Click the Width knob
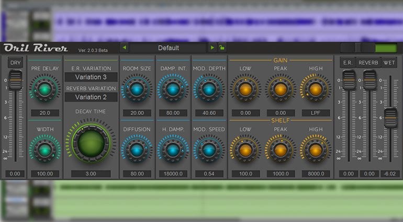 coord(44,150)
